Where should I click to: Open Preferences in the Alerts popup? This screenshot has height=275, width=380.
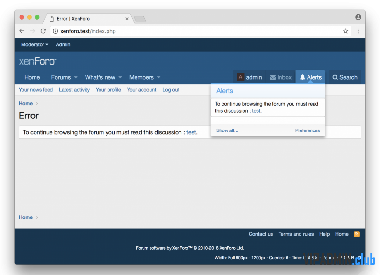308,130
